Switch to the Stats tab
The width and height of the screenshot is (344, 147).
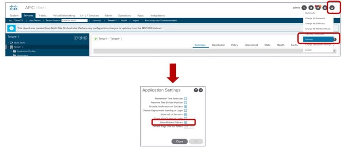267,45
